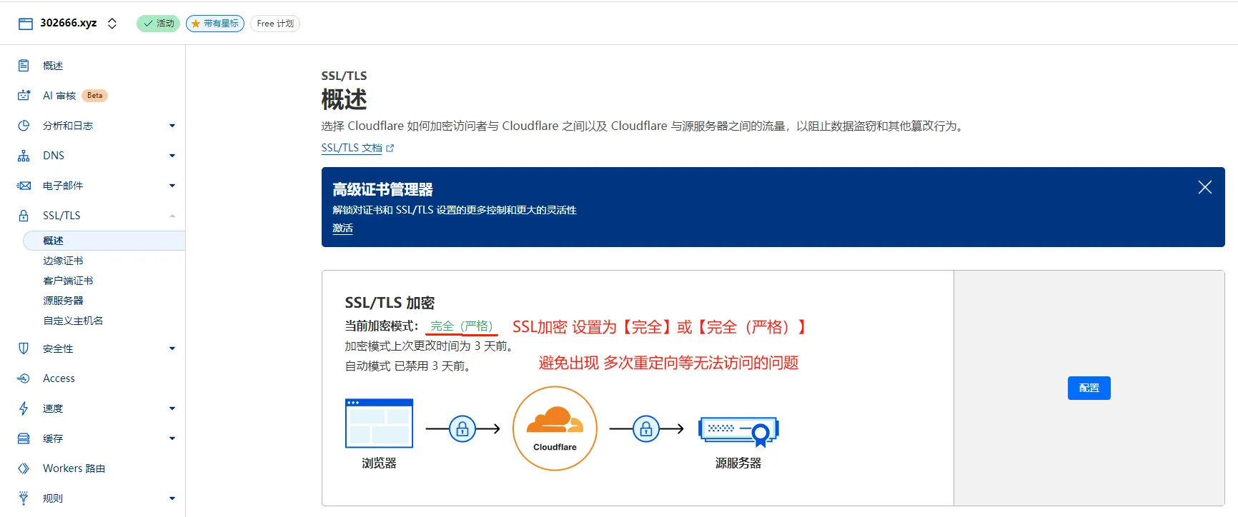Expand the 缓存 section arrow
The width and height of the screenshot is (1238, 517).
(172, 438)
